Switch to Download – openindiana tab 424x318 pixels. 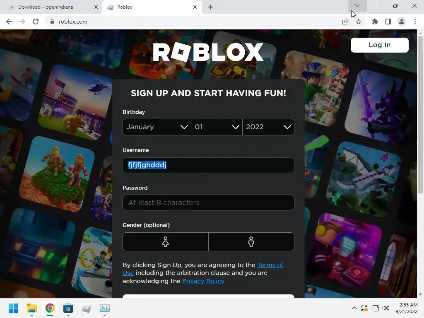(x=51, y=7)
